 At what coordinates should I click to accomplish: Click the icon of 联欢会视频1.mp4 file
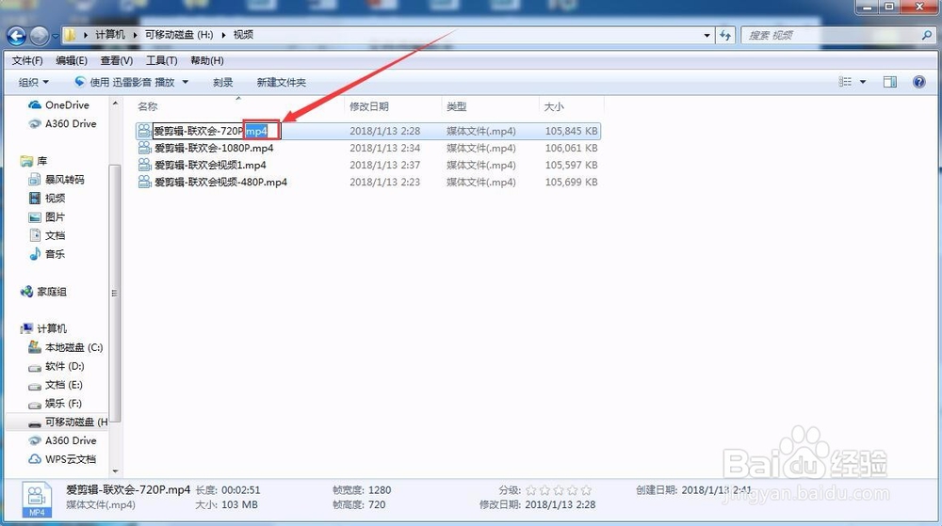point(144,165)
